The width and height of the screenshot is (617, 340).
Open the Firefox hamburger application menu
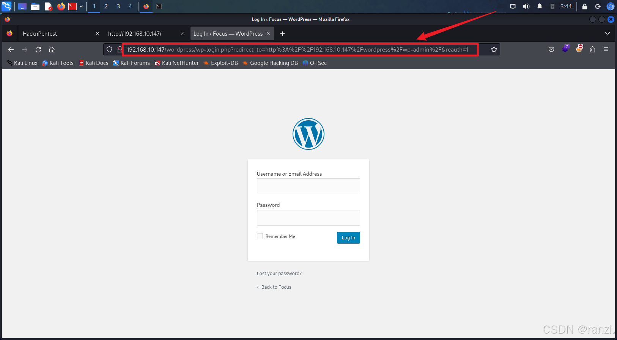point(606,50)
